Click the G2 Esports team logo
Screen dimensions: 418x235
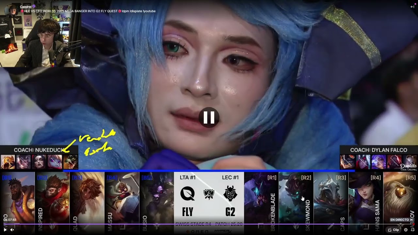point(230,194)
